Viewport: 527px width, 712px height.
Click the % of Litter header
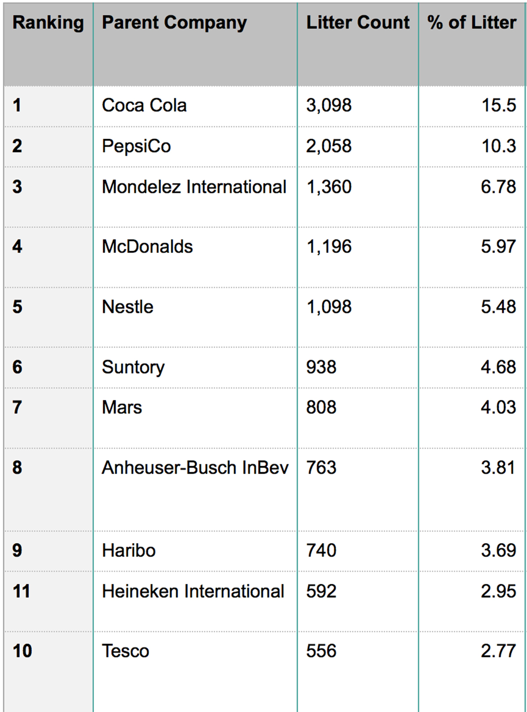pos(472,23)
